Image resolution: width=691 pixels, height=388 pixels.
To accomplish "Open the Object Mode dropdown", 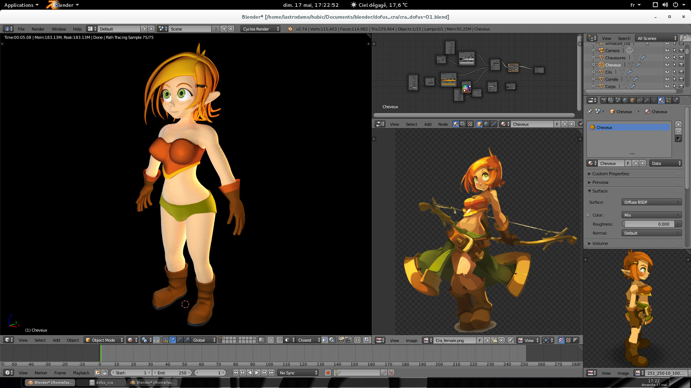I will coord(104,340).
